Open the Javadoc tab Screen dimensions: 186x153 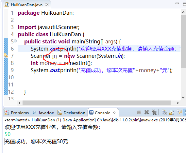point(43,113)
